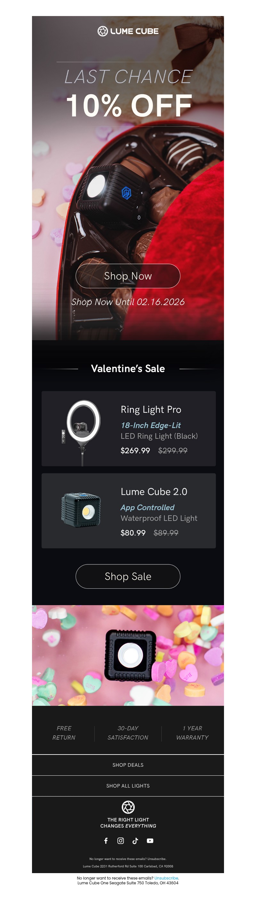The height and width of the screenshot is (901, 256).
Task: Select the Lume Cube 2.0 title
Action: point(154,491)
